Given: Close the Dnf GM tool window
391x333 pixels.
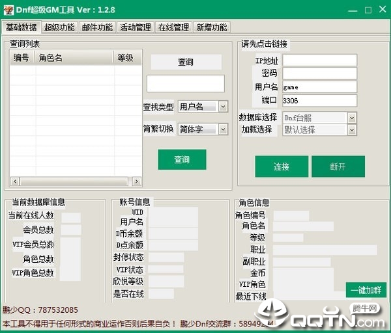Looking at the screenshot, I should pyautogui.click(x=383, y=10).
